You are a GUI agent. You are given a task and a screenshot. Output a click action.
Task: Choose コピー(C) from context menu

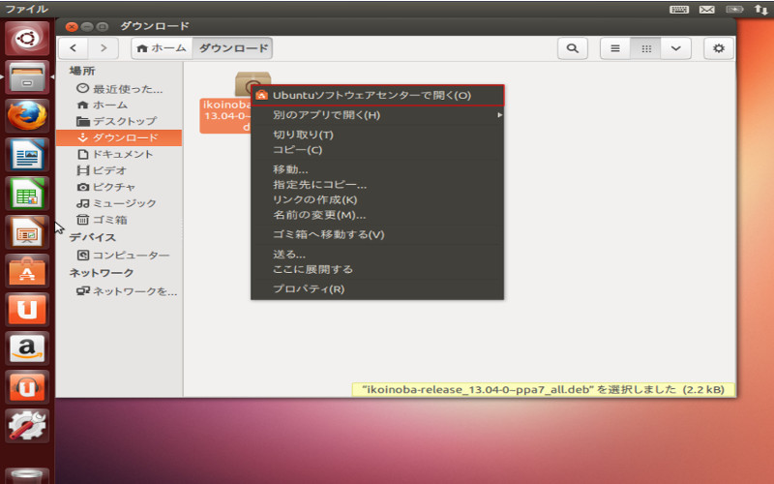pyautogui.click(x=377, y=150)
